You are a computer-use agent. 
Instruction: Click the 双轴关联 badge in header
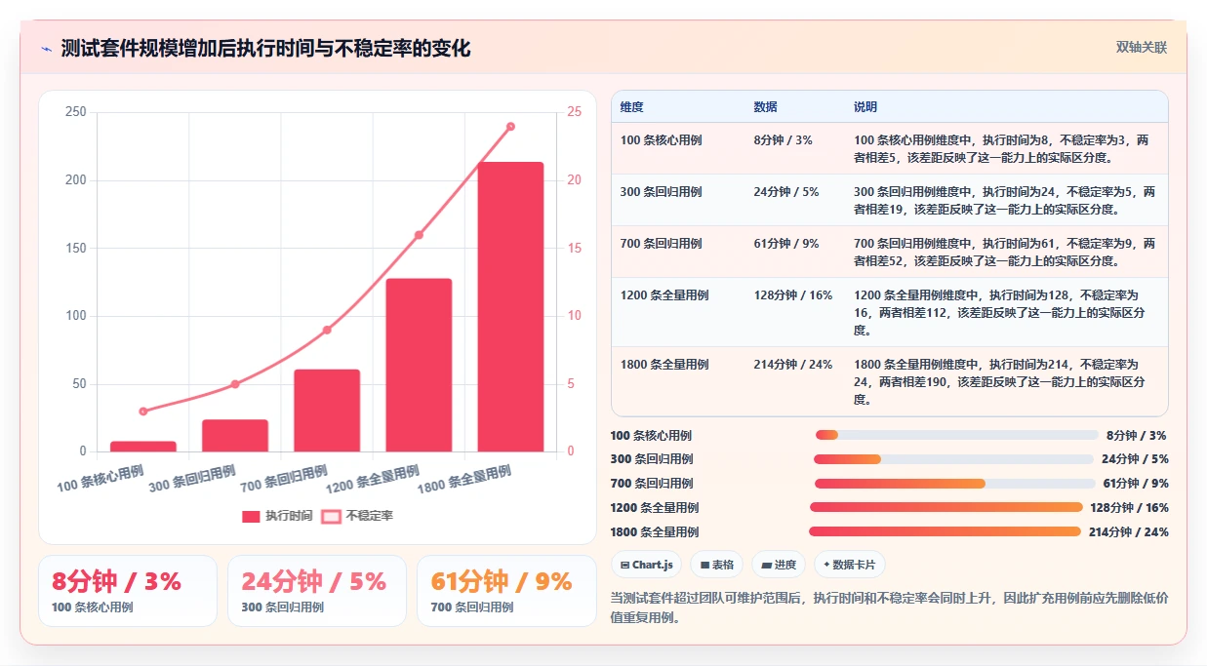point(1141,47)
